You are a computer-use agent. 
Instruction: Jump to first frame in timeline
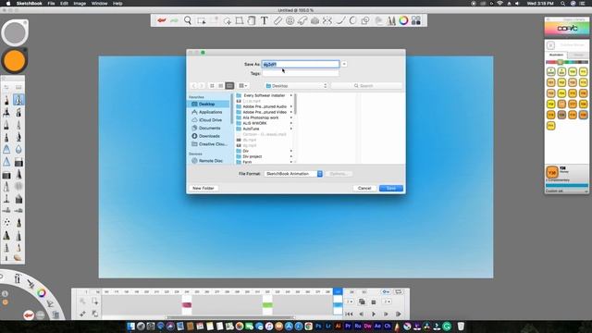(x=349, y=314)
